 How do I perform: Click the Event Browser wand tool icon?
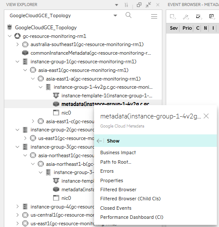pyautogui.click(x=186, y=17)
